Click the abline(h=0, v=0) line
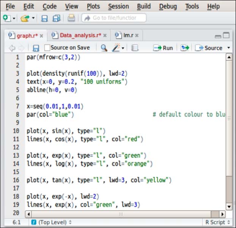Image resolution: width=236 pixels, height=228 pixels. tap(52, 90)
